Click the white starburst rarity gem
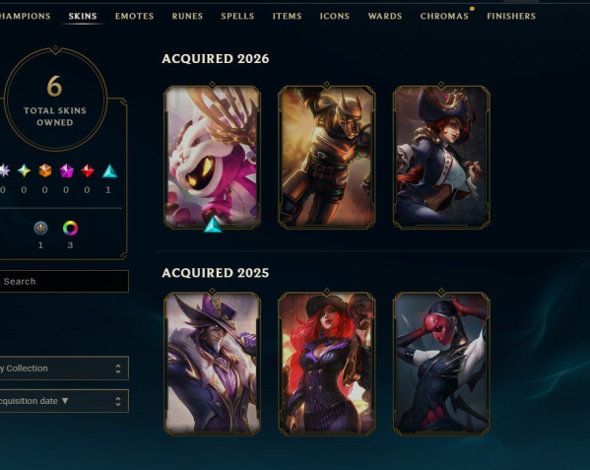The height and width of the screenshot is (470, 590). (x=4, y=170)
